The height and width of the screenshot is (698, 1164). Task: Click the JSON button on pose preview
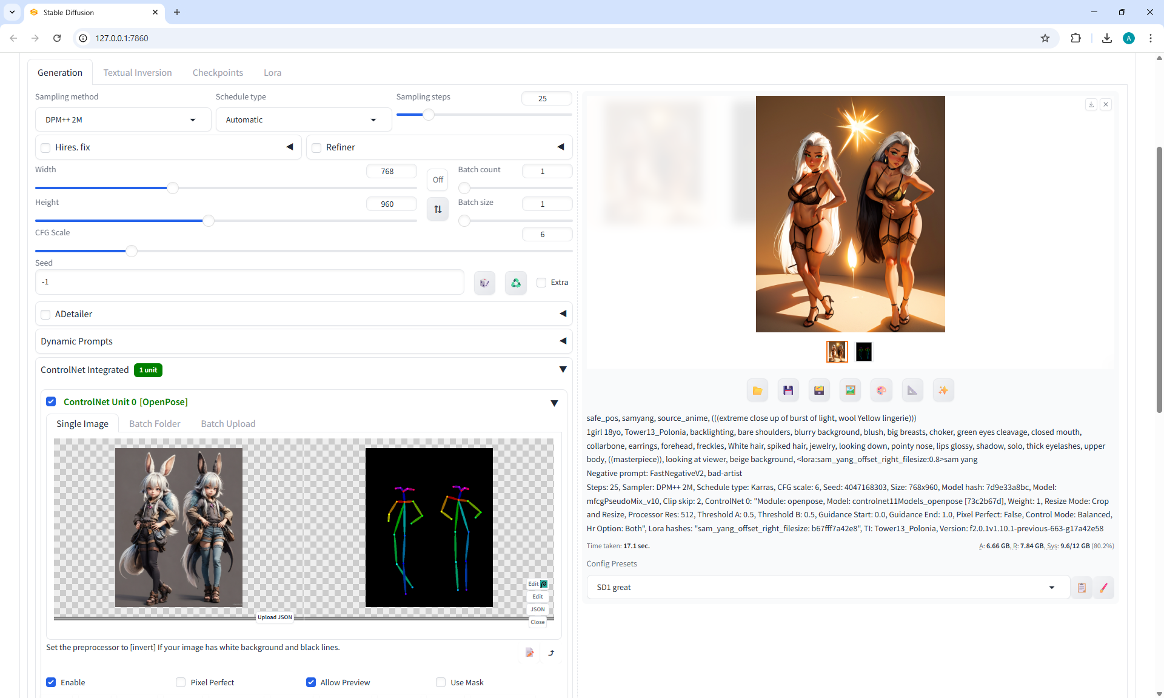pos(537,609)
